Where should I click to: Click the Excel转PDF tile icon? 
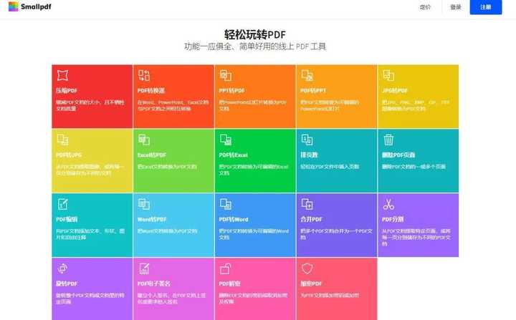(144, 140)
